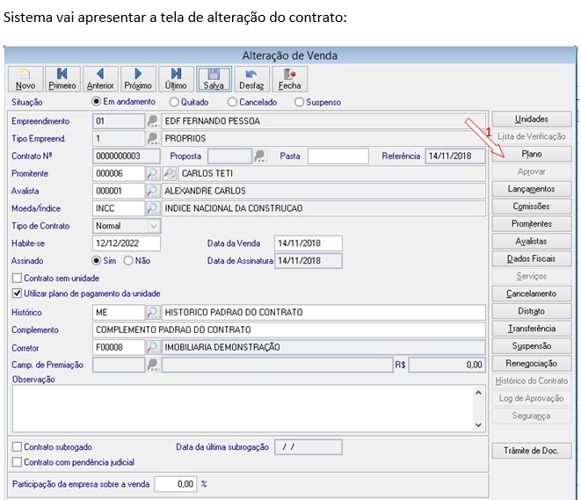Click the Data da Venda field
Screen dimensions: 581x500
(309, 243)
